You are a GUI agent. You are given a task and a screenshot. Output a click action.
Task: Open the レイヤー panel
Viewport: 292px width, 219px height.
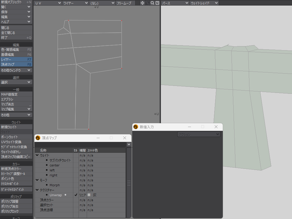click(16, 60)
